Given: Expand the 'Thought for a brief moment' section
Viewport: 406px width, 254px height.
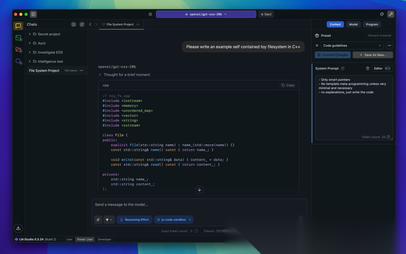Looking at the screenshot, I should 124,74.
